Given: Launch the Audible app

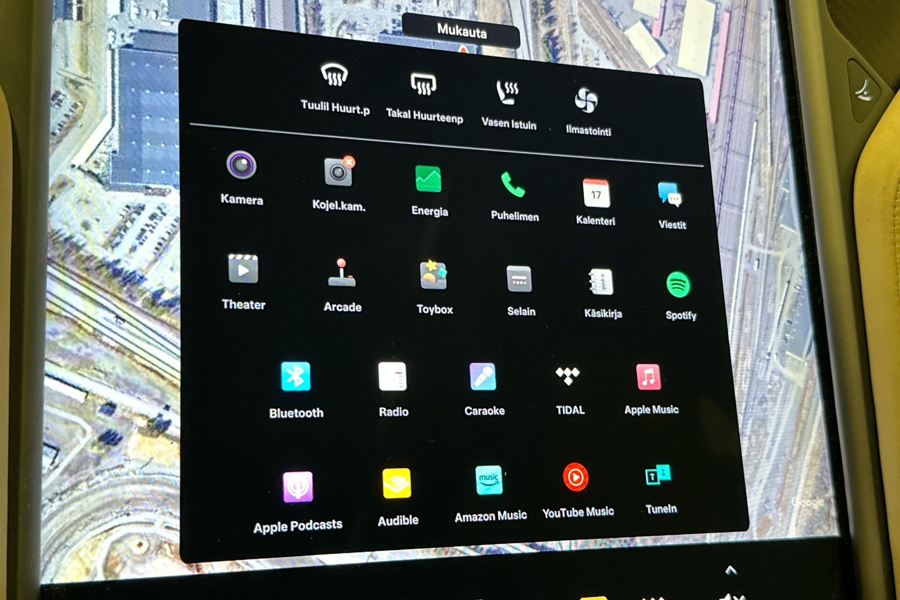Looking at the screenshot, I should pyautogui.click(x=397, y=498).
